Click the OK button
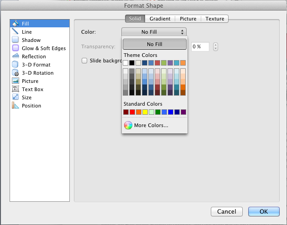Screen dimensions: 287x225 [x=264, y=211]
